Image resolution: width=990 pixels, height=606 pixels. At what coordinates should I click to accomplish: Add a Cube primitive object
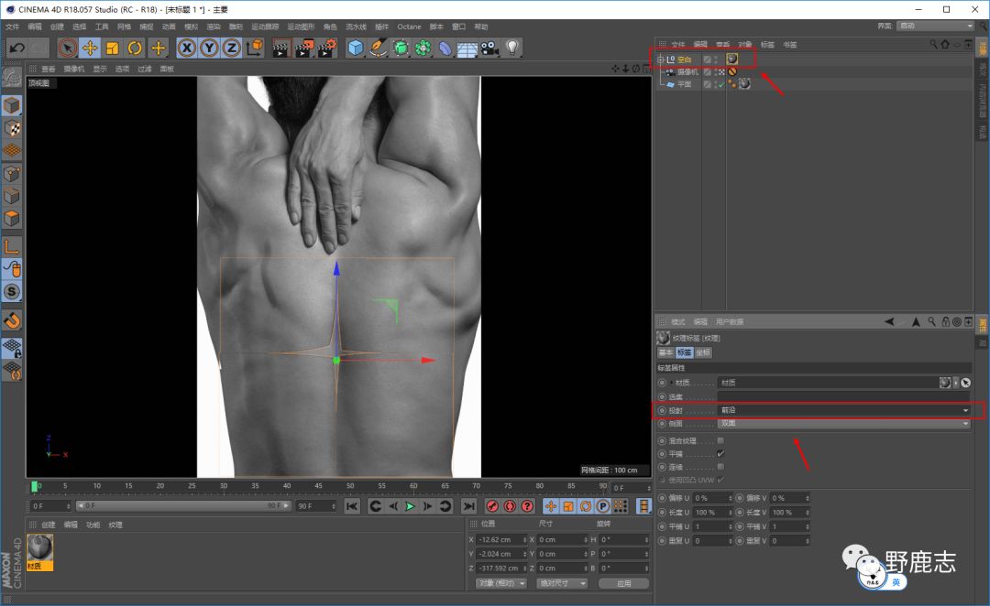pyautogui.click(x=356, y=48)
